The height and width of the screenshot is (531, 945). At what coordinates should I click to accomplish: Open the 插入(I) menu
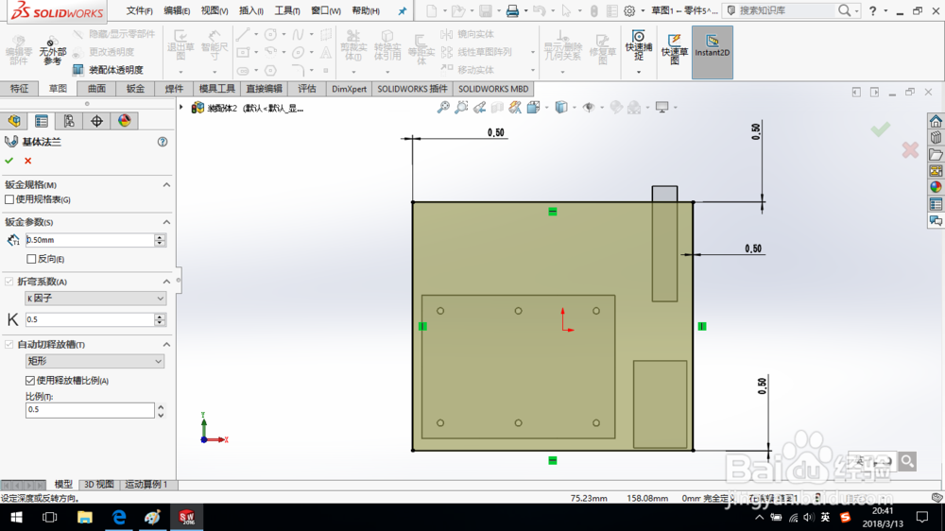point(251,10)
